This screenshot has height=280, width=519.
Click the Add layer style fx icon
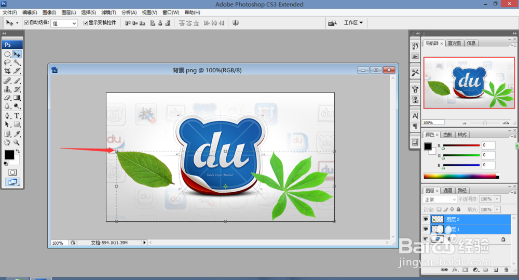click(455, 270)
